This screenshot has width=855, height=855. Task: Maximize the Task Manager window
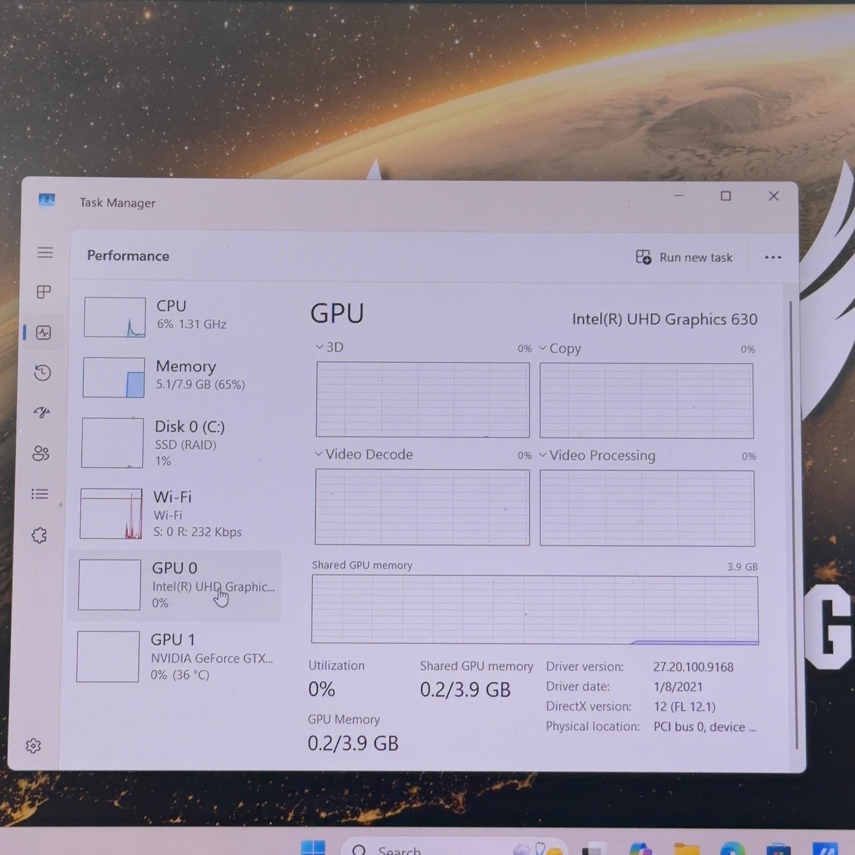click(x=726, y=196)
